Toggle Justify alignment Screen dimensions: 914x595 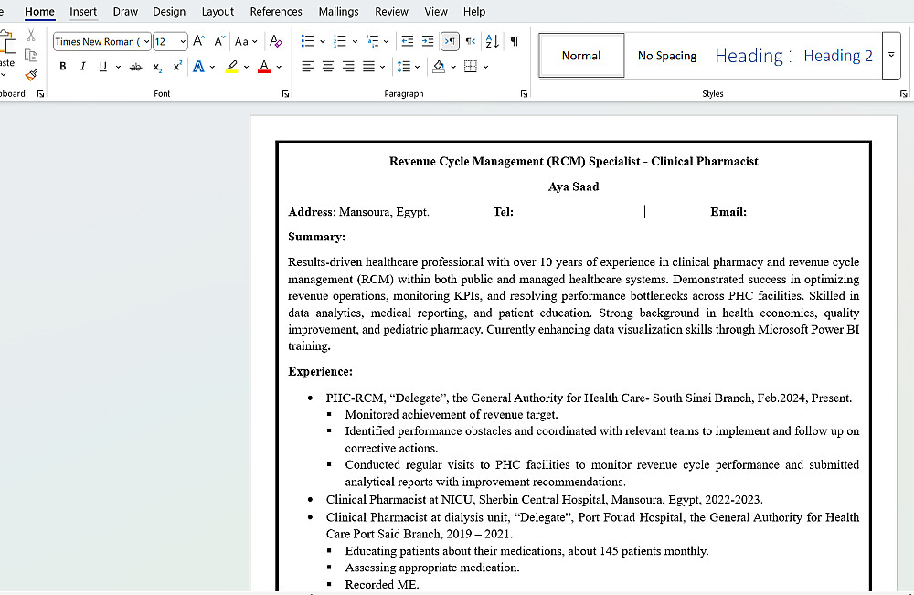pos(368,67)
